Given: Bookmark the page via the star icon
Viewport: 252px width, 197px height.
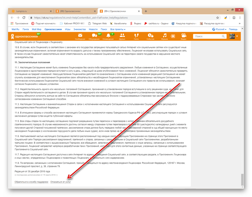Looking at the screenshot, I should [x=217, y=18].
